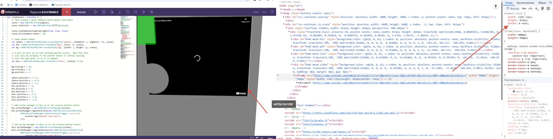Expand the element.style border shorthand triangle
Viewport: 553px width, 139px height.
[520, 24]
